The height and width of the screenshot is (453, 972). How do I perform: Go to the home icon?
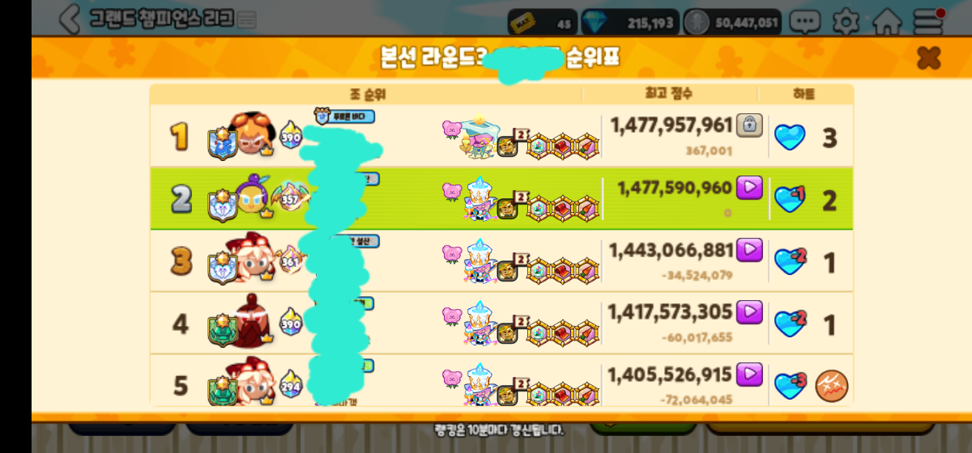click(888, 22)
